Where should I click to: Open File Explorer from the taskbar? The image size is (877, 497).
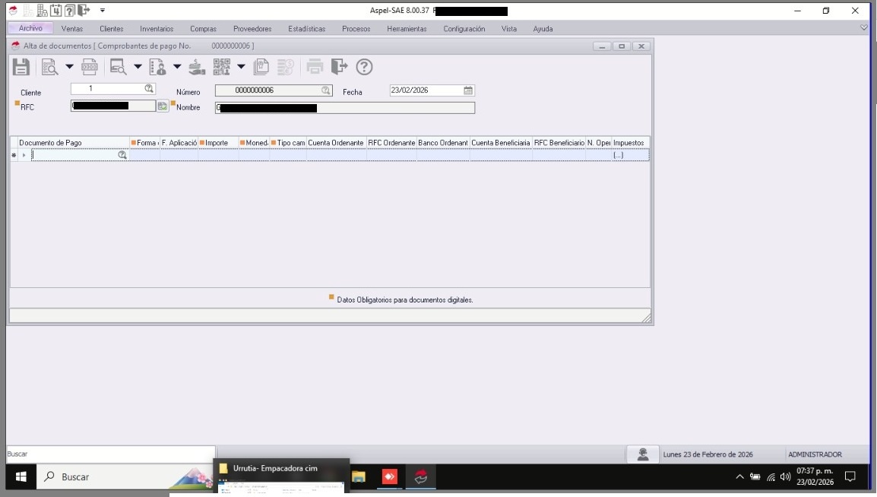(359, 477)
